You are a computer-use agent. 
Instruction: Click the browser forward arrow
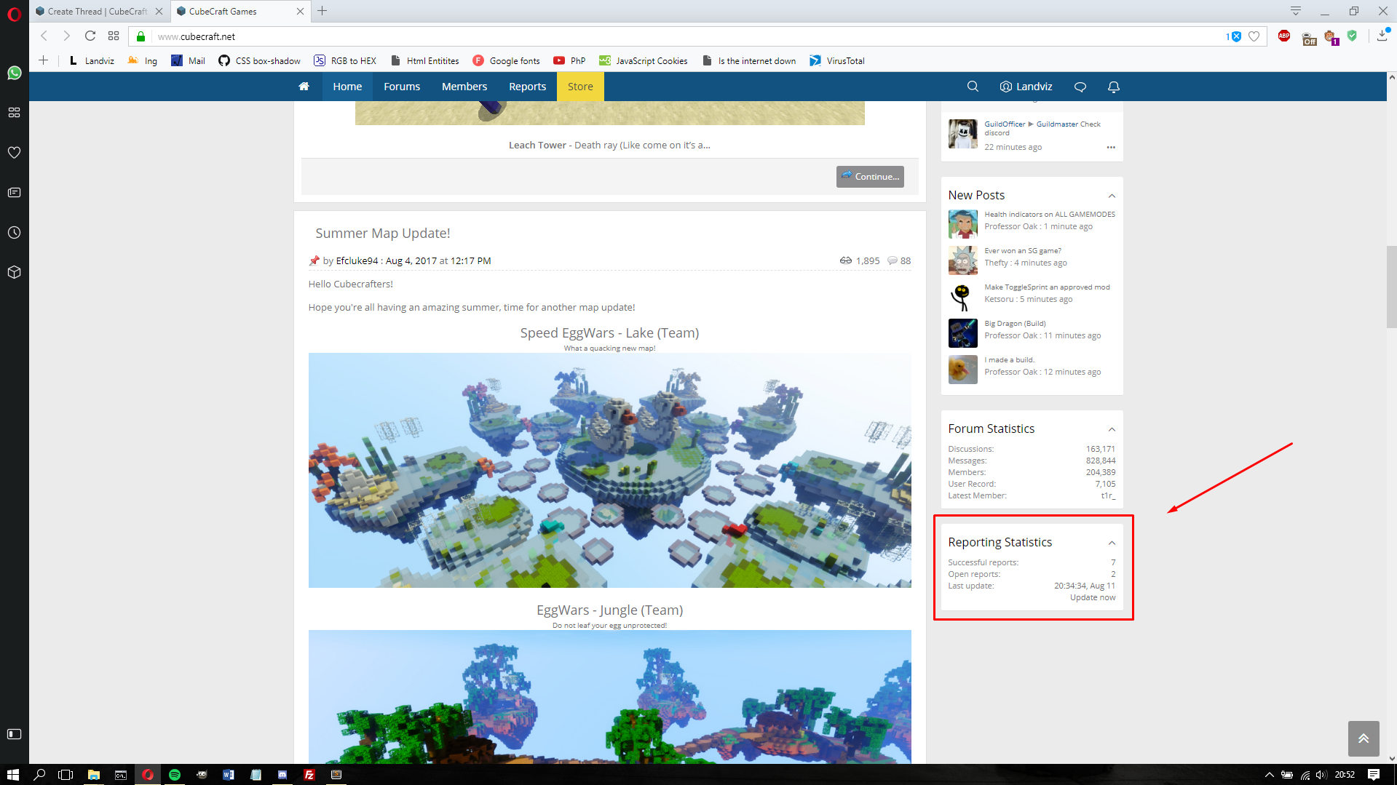click(x=67, y=36)
